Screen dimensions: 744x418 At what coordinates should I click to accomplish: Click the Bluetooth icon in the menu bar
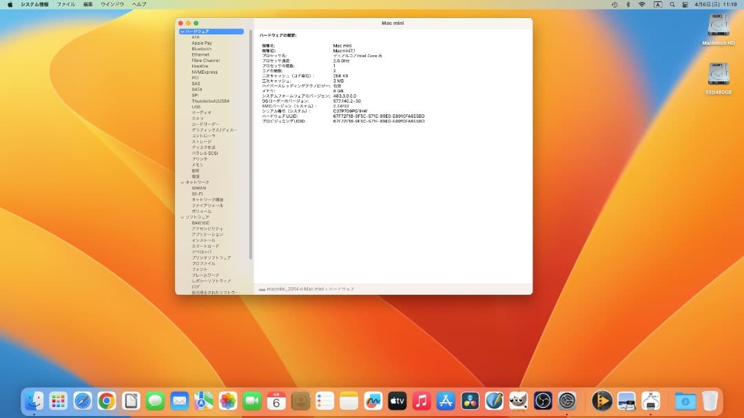pos(628,4)
